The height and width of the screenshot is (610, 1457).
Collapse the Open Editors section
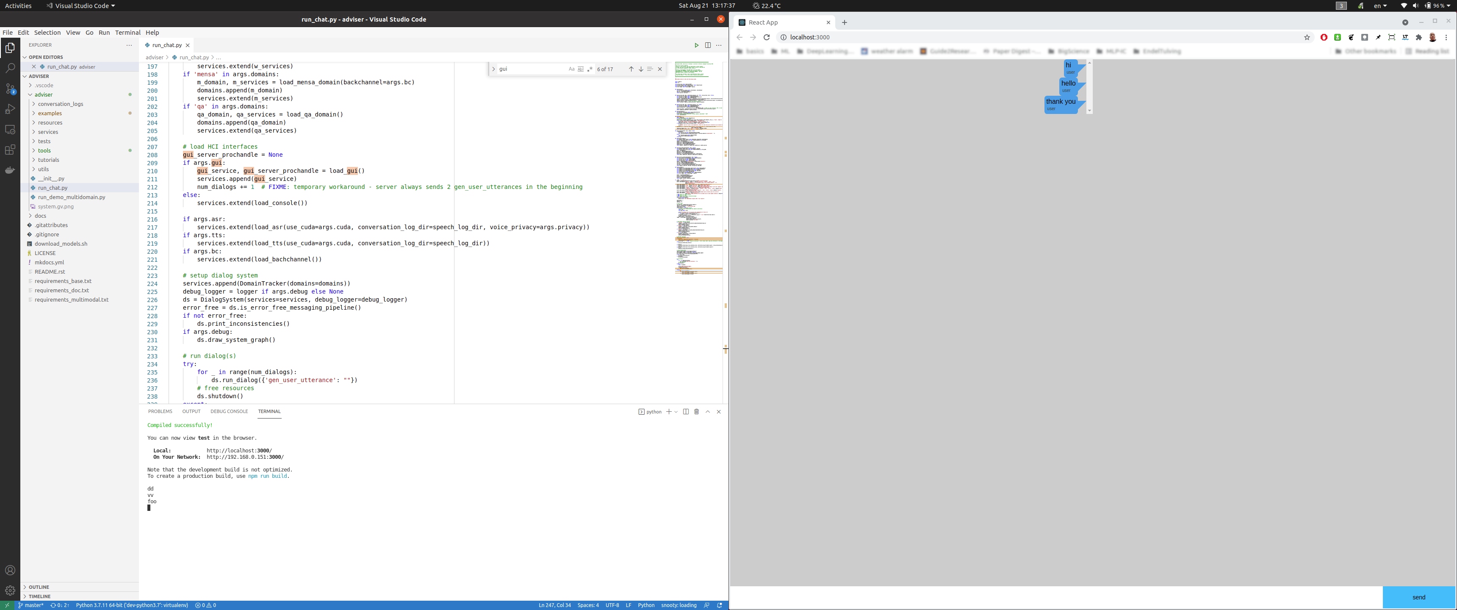pos(79,57)
